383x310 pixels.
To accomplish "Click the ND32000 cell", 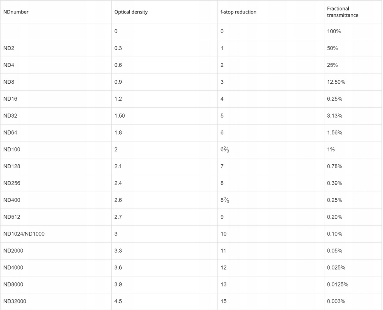I will [15, 301].
